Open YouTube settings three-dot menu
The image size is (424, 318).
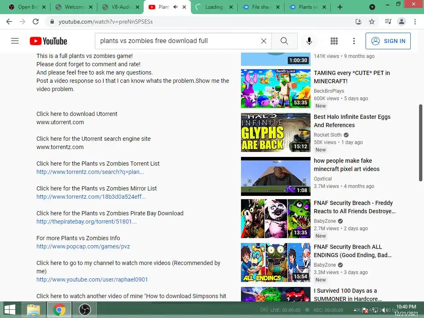coord(354,41)
